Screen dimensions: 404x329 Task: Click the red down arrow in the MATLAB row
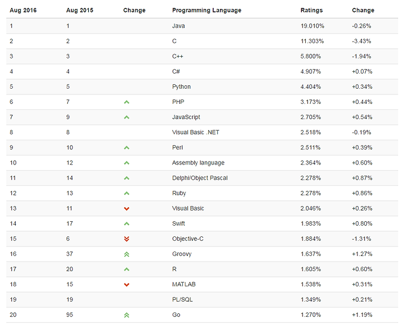[126, 285]
